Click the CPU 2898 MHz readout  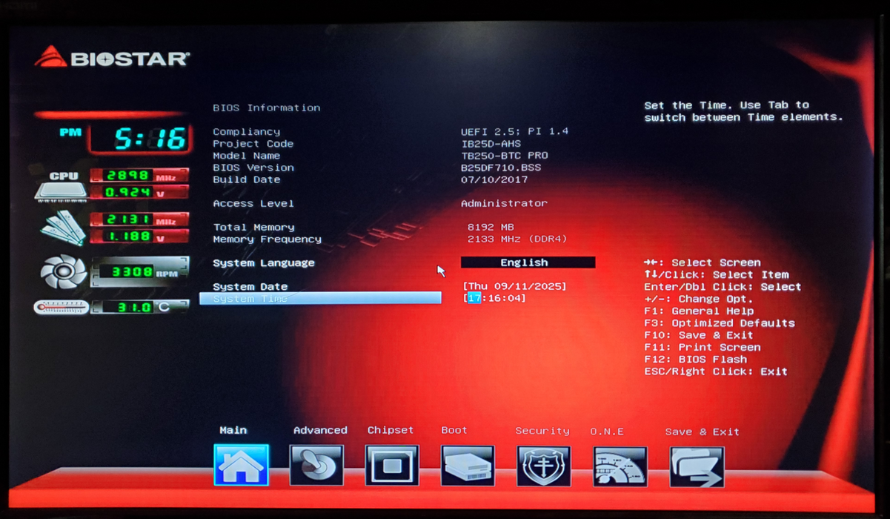pos(139,176)
